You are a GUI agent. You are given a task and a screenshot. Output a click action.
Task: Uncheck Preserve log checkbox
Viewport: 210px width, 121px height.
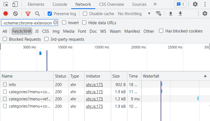point(50,14)
